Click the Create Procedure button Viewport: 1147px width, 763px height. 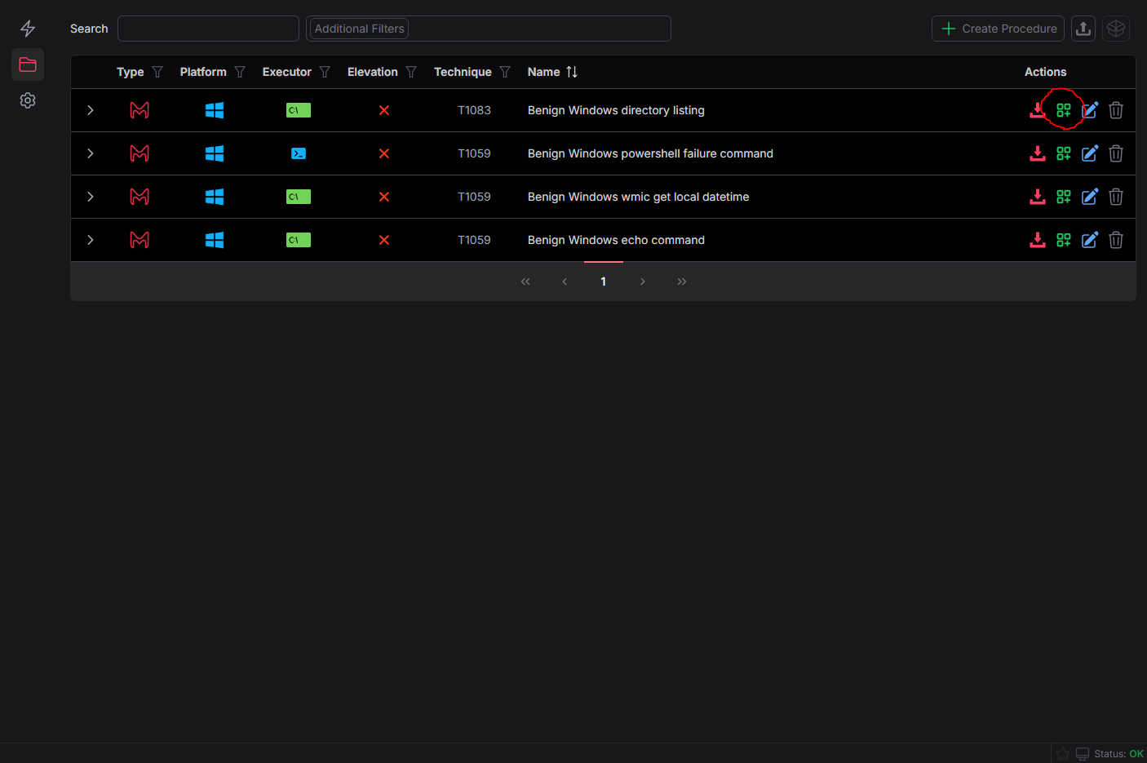998,29
